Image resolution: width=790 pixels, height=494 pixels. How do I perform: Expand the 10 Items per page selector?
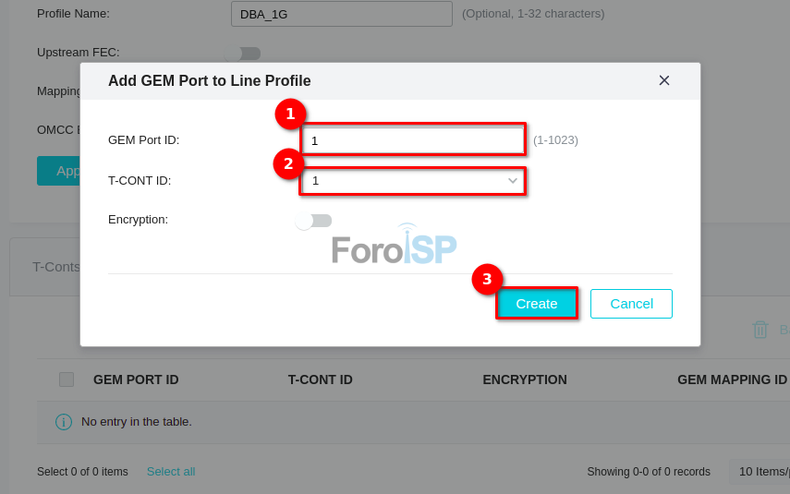760,472
